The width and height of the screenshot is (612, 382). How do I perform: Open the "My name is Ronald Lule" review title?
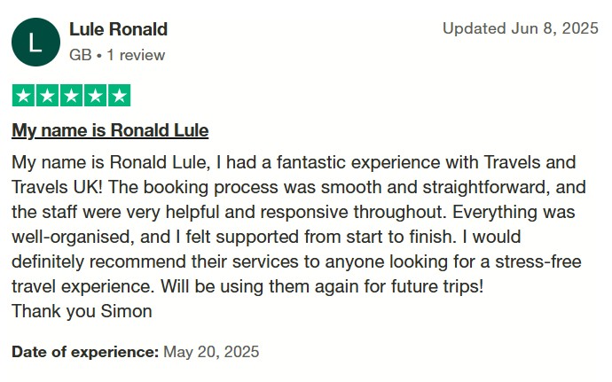pos(110,130)
